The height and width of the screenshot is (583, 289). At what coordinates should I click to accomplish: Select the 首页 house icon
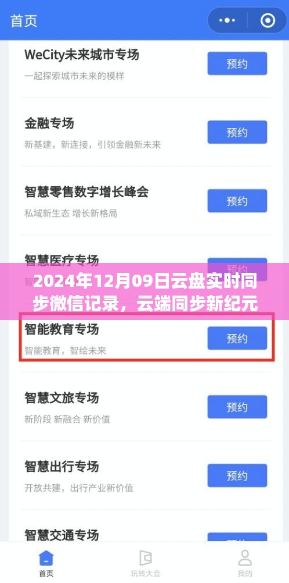pyautogui.click(x=46, y=558)
